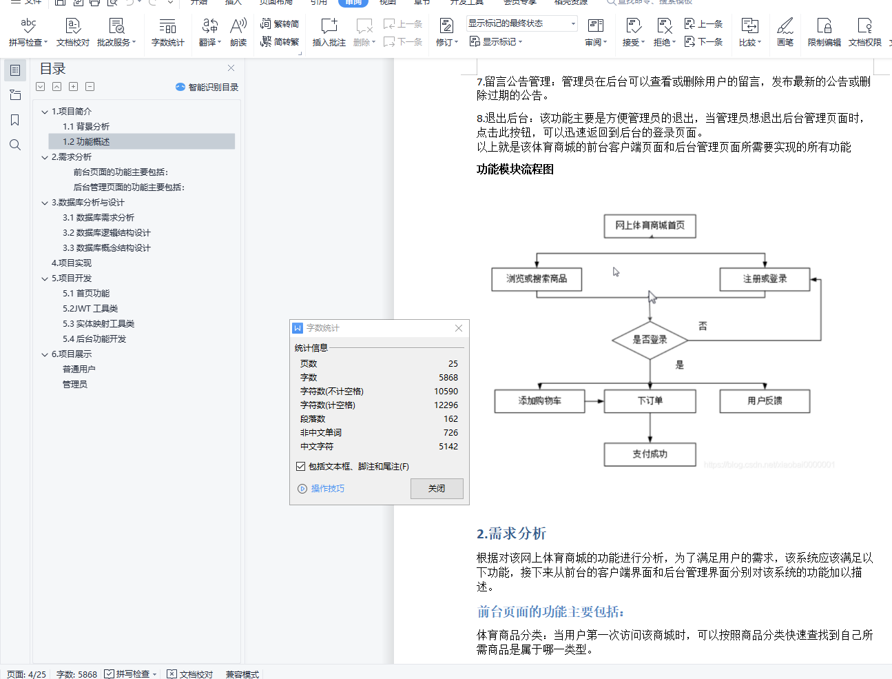Jump to the next revision (下一条) beside 拒绝
Viewport: 892px width, 679px height.
click(x=703, y=41)
